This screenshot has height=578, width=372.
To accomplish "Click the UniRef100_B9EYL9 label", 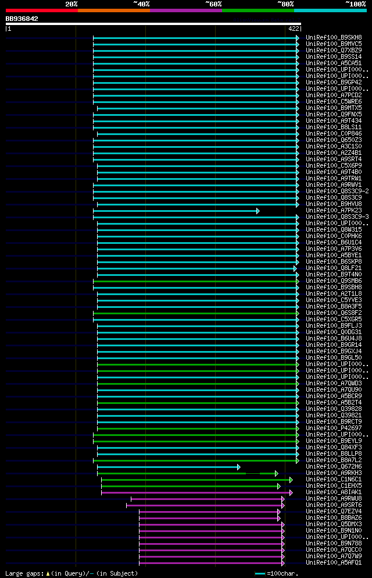I will pos(334,441).
